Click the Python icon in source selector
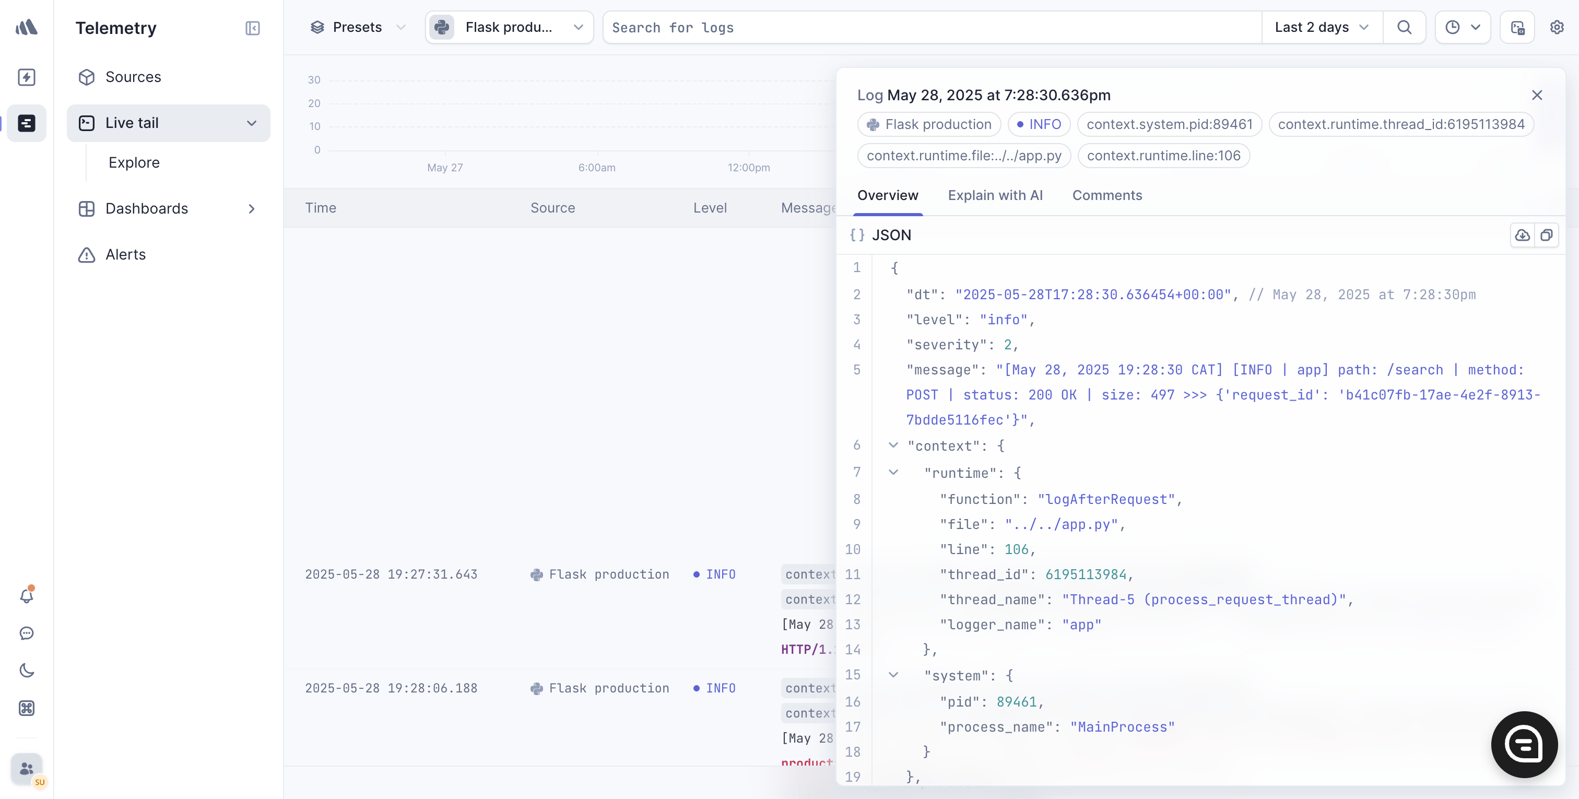 point(442,28)
